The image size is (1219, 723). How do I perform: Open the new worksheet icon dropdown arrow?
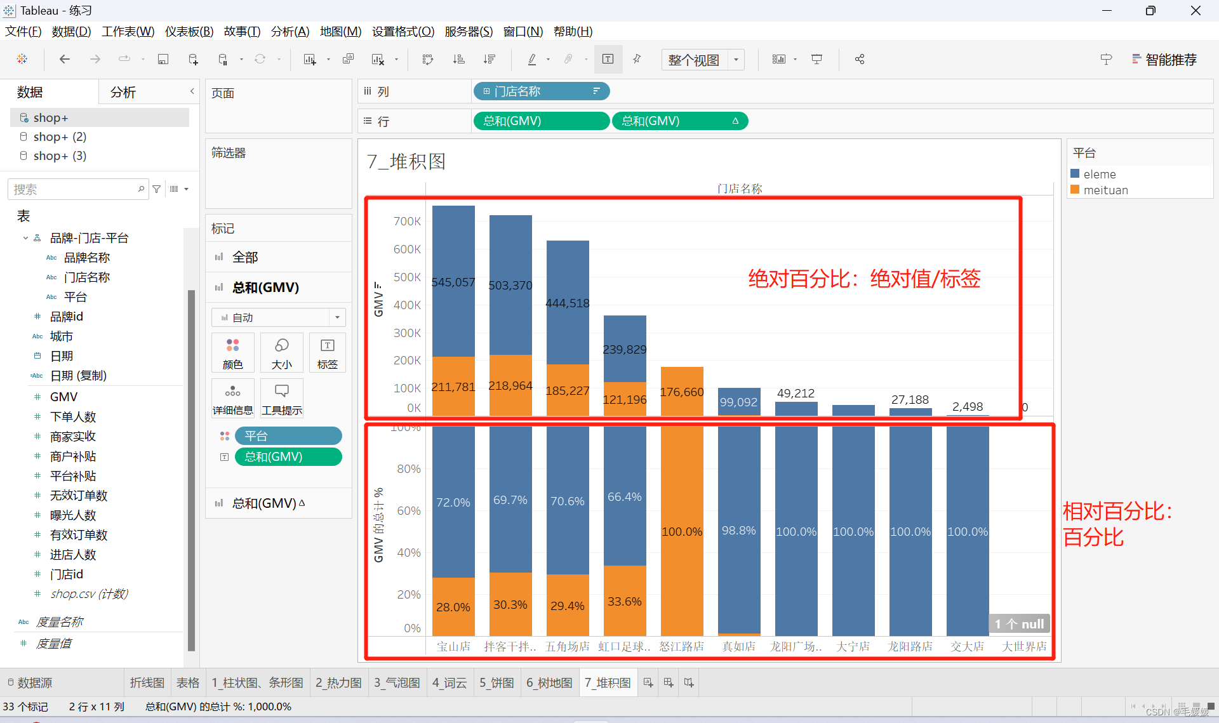328,60
